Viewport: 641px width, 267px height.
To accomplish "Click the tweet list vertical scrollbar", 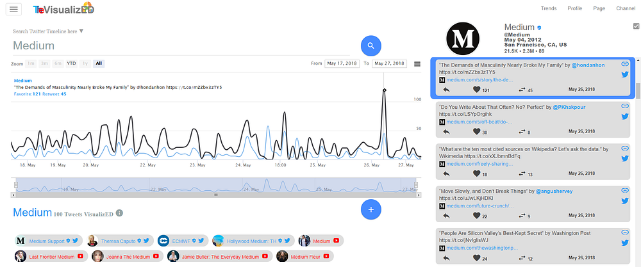I will (x=638, y=91).
